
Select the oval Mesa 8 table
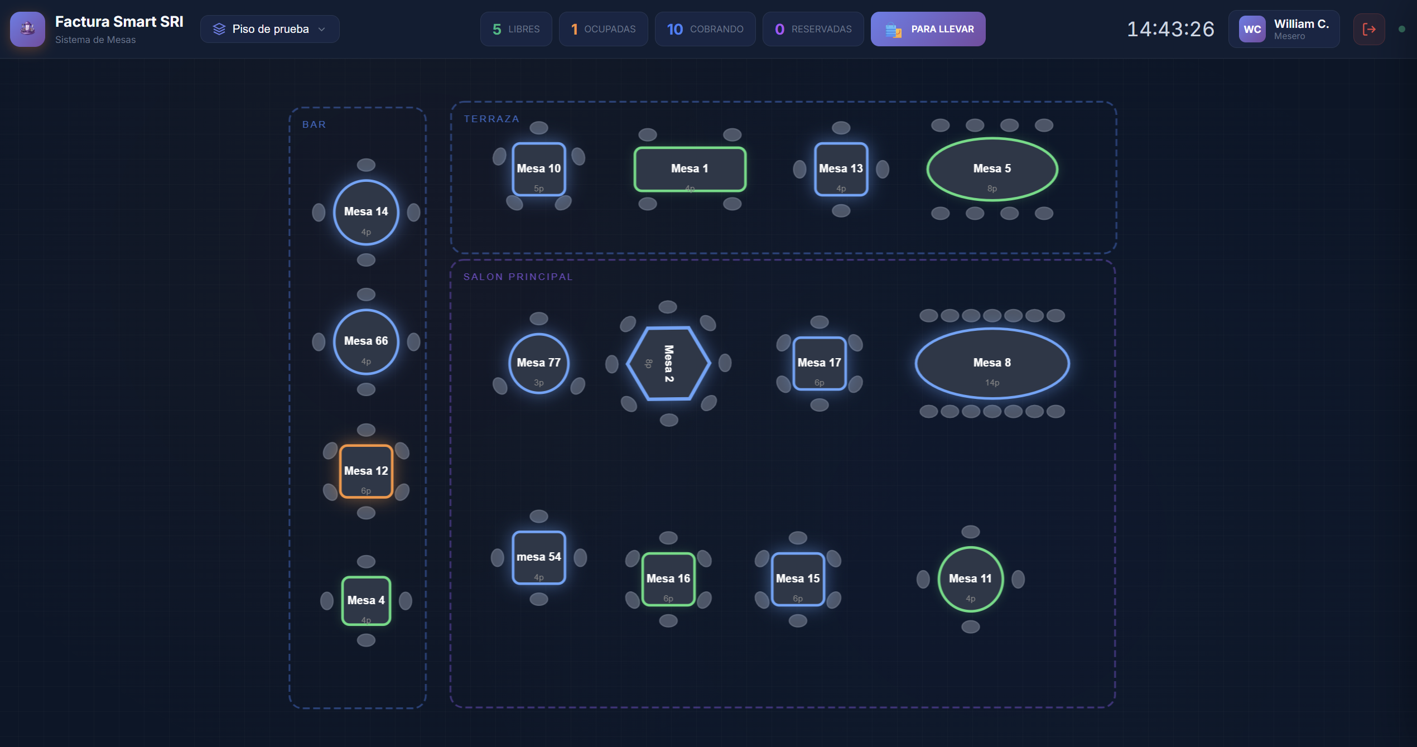pos(991,363)
